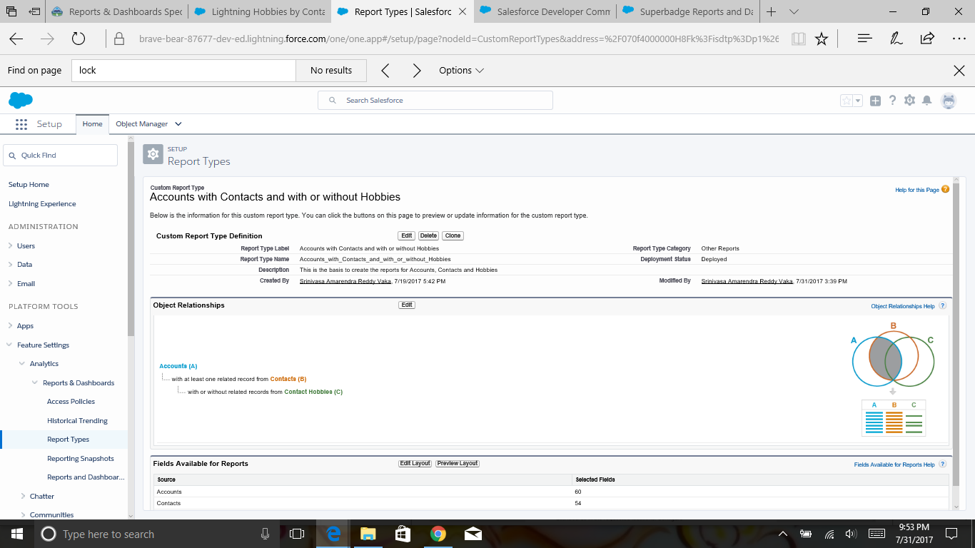Expand the Data section in the sidebar

[10, 265]
